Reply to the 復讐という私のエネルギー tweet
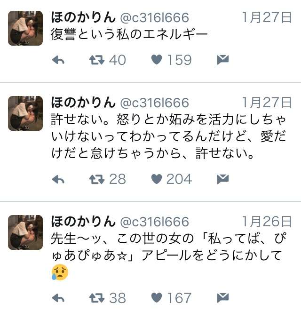Image resolution: width=301 pixels, height=311 pixels. (58, 60)
